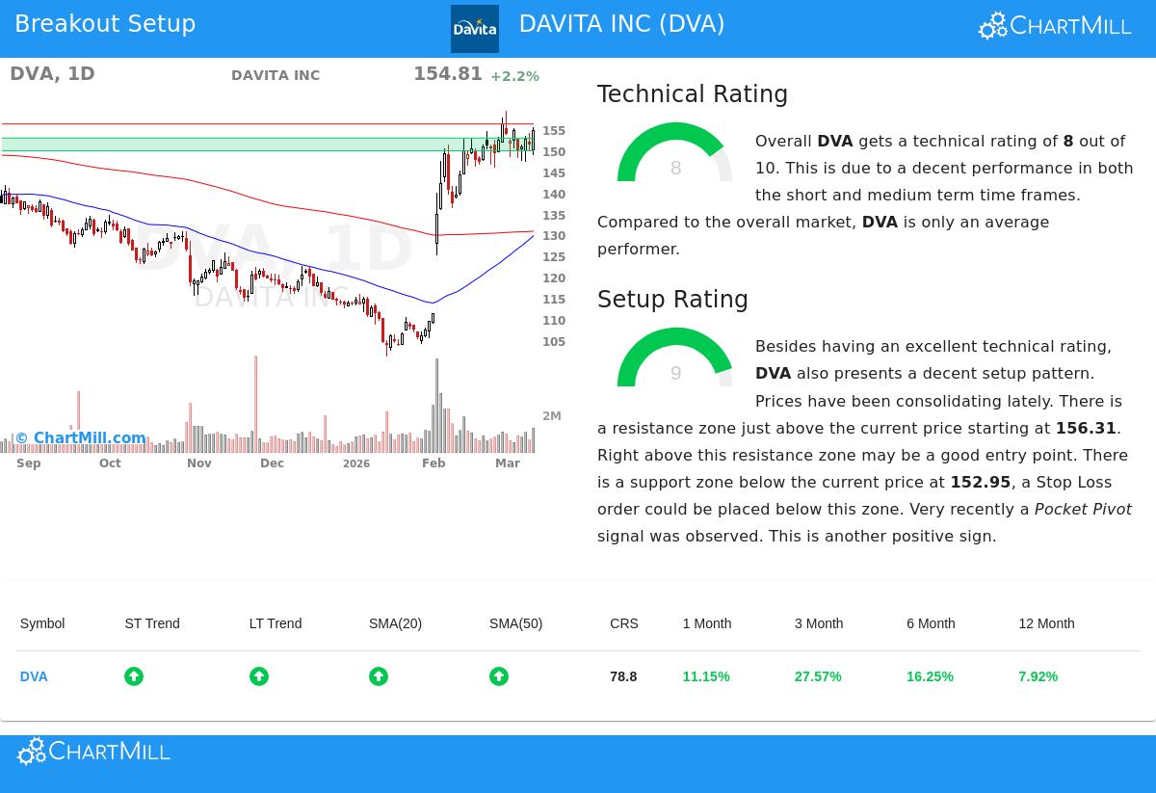Image resolution: width=1156 pixels, height=793 pixels.
Task: Select DVA's green ST Trend up arrow
Action: coord(134,676)
